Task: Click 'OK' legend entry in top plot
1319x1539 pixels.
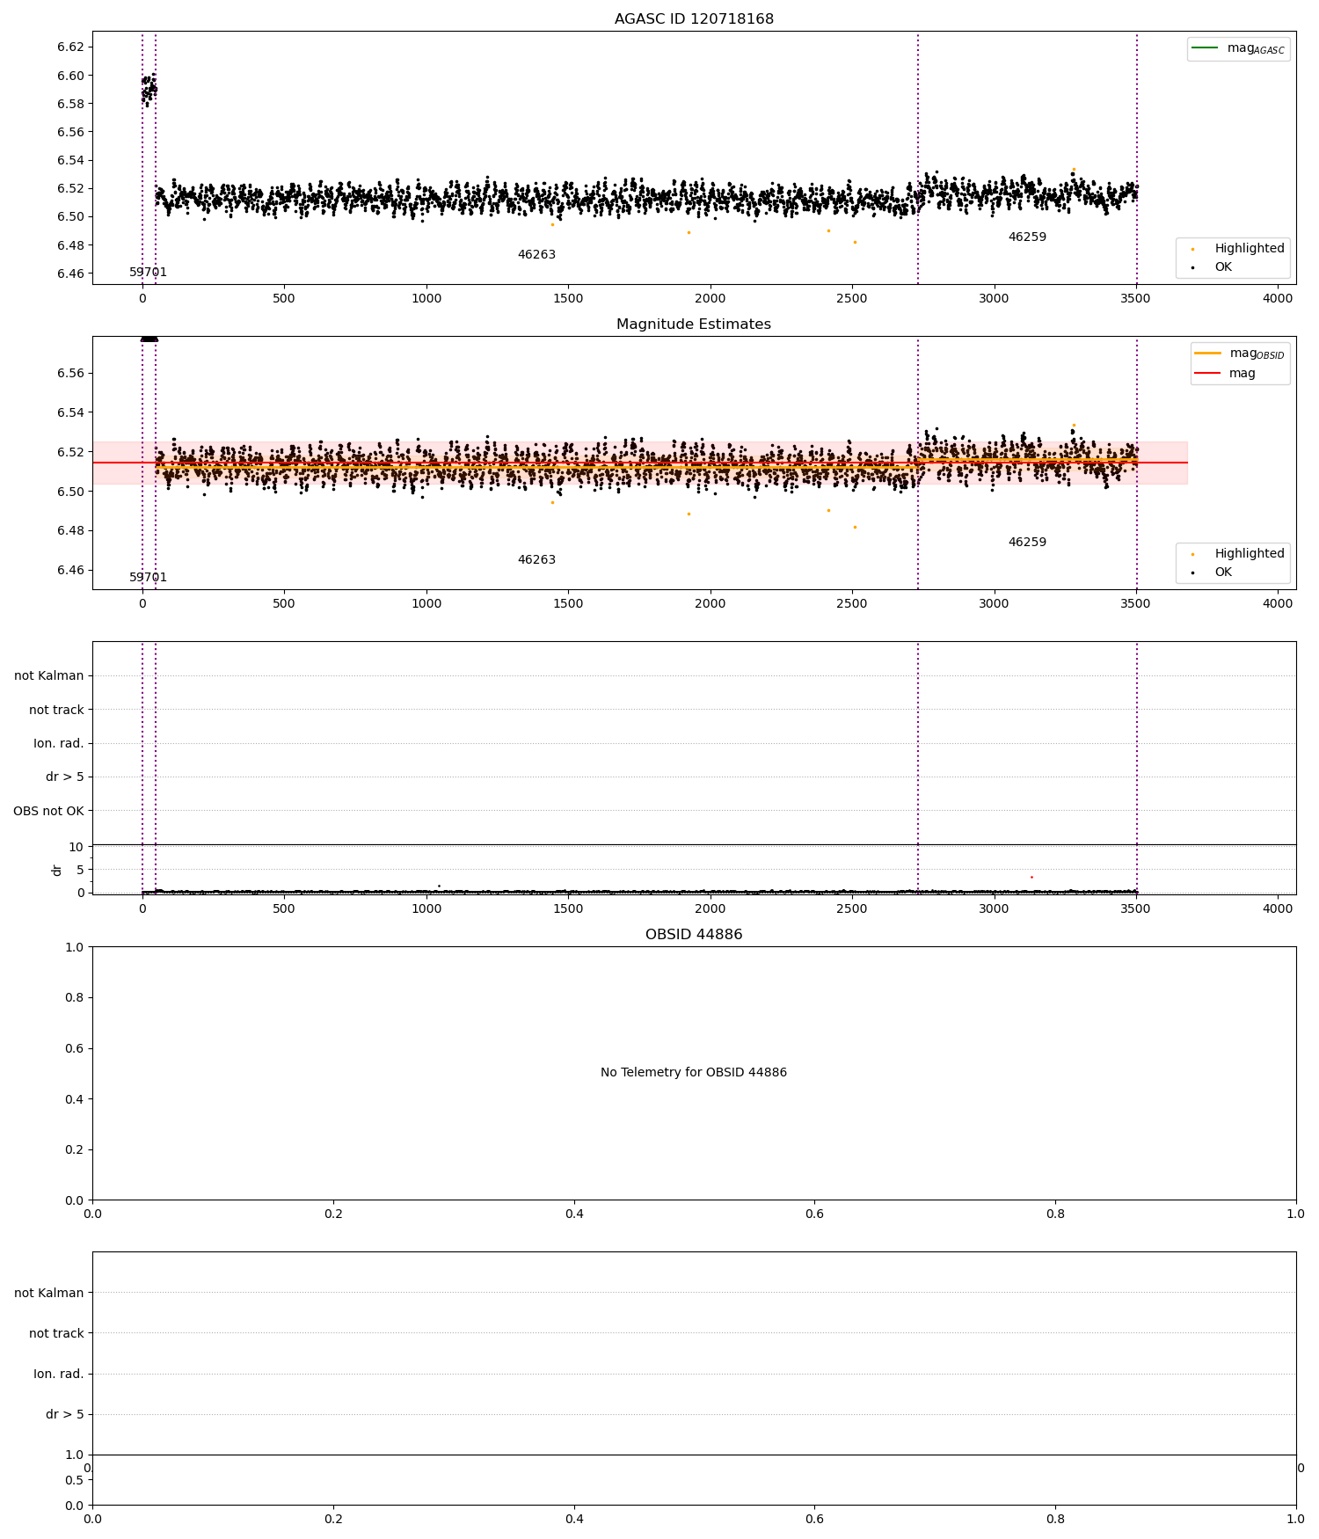Action: (1223, 266)
